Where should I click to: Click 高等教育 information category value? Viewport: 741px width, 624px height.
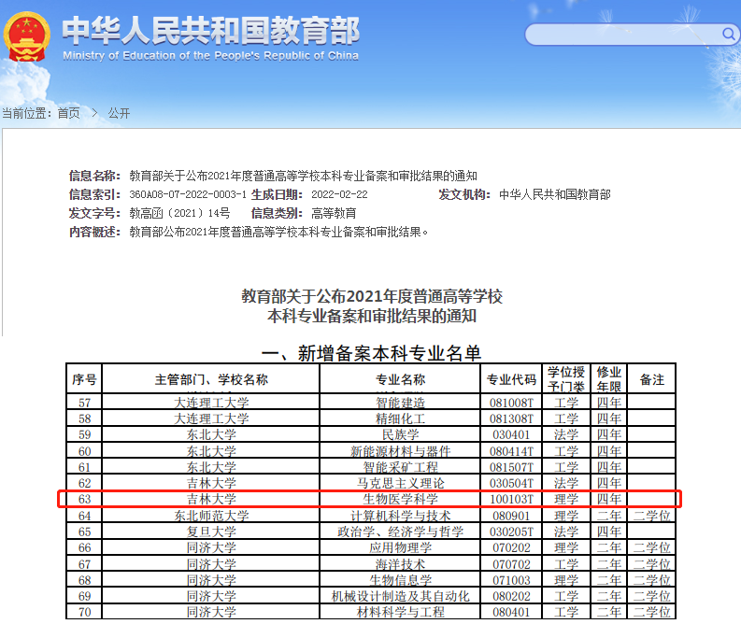pos(334,214)
